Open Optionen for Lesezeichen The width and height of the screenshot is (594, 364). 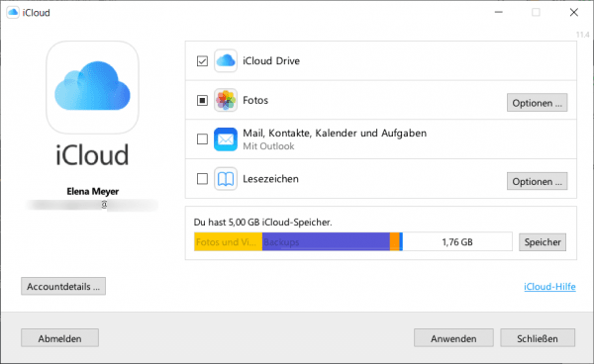point(538,182)
